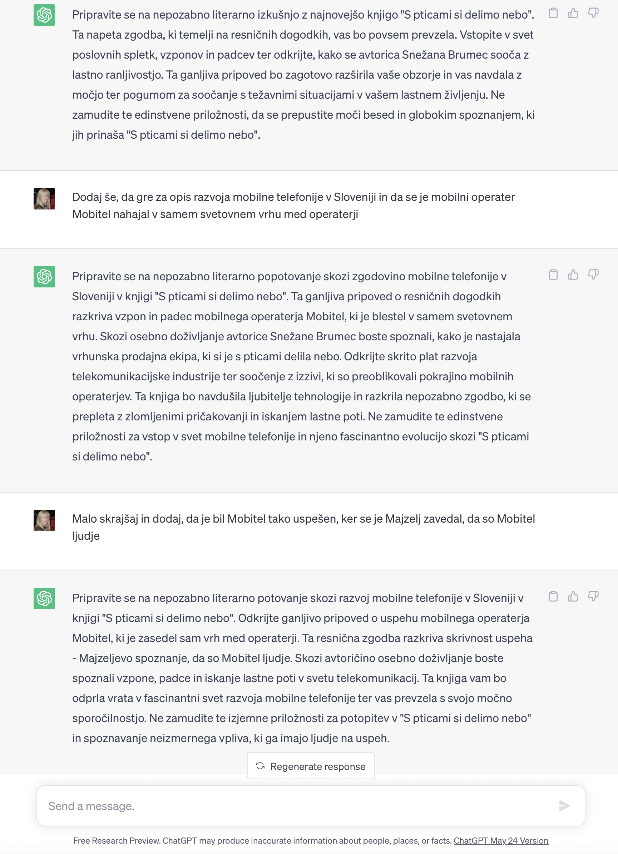
Task: Click the ChatGPT logo of the last response
Action: (x=44, y=598)
